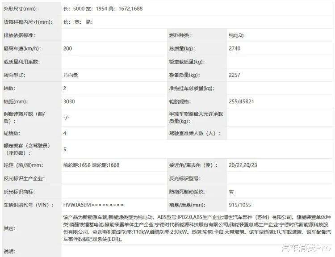
Task: Select the 轮胎规格 label
Action: [180, 101]
